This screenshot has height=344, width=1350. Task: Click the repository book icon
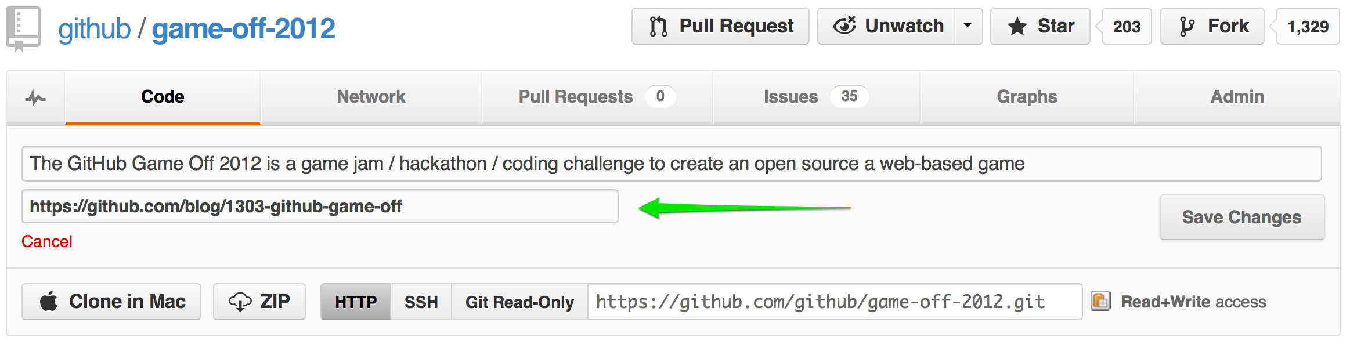tap(23, 28)
